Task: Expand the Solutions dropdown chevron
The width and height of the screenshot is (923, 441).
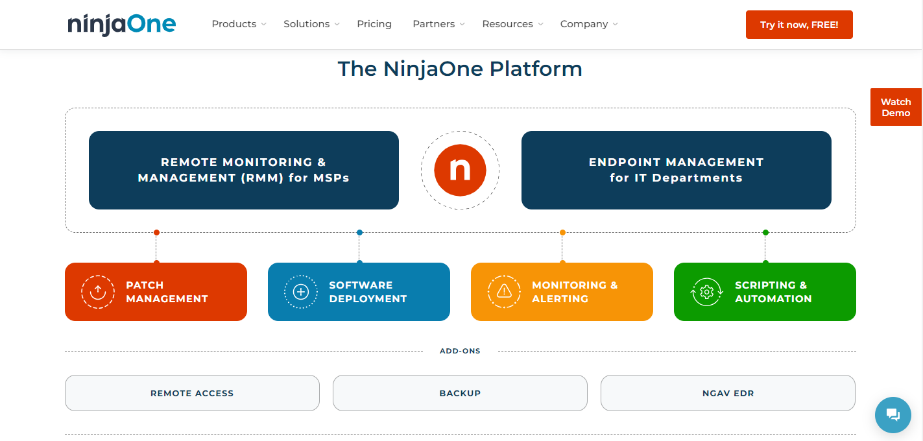Action: pyautogui.click(x=337, y=25)
